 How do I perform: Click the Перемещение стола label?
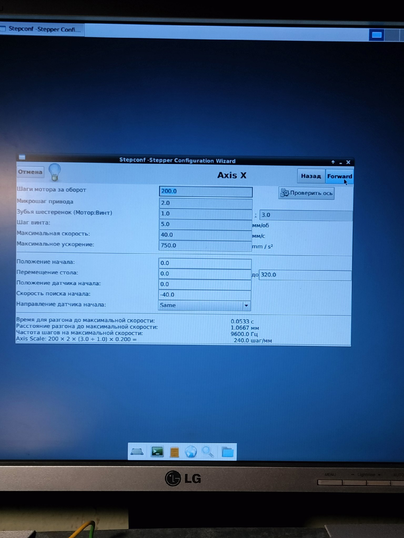pos(47,272)
